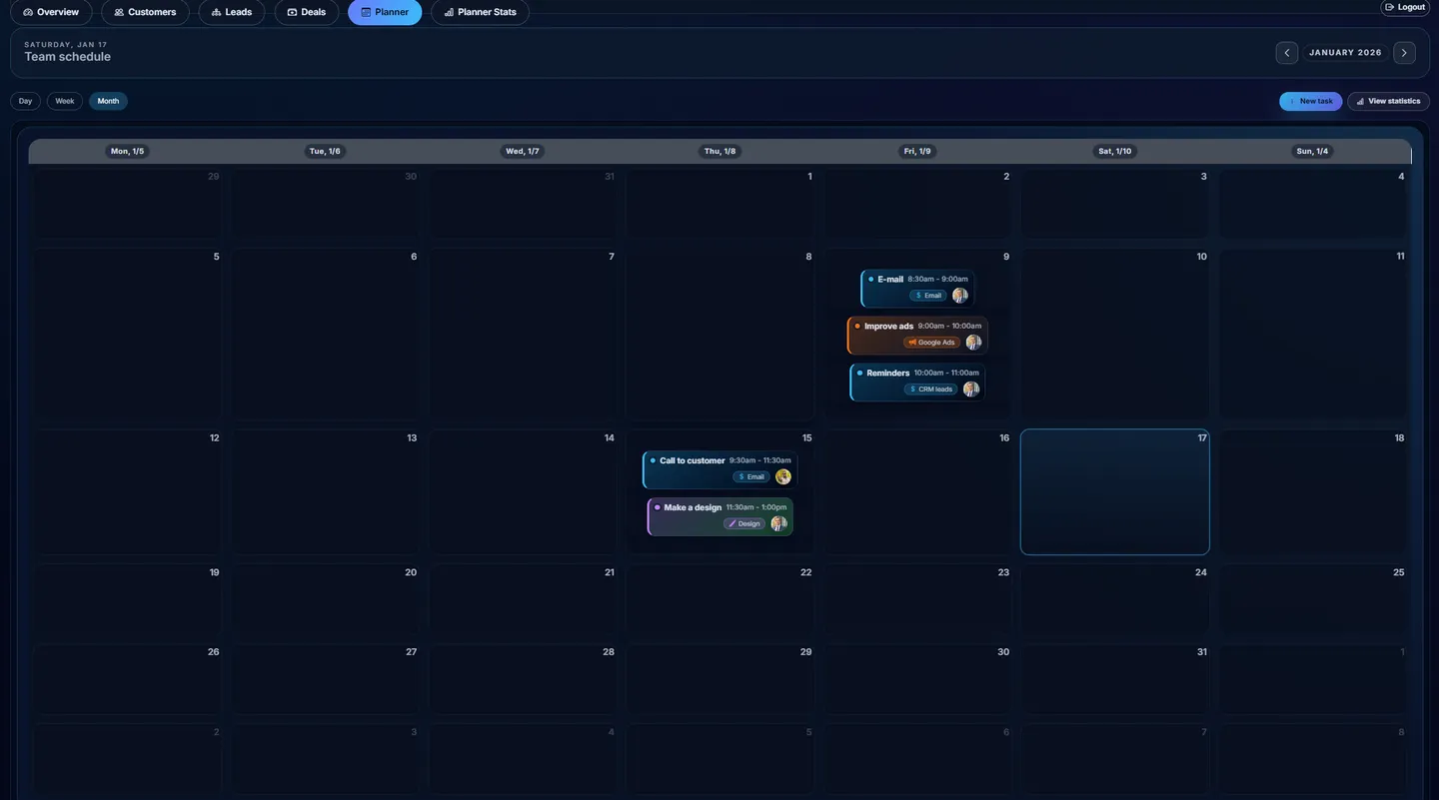The height and width of the screenshot is (800, 1439).
Task: Click the avatar on Make a design
Action: click(x=778, y=523)
